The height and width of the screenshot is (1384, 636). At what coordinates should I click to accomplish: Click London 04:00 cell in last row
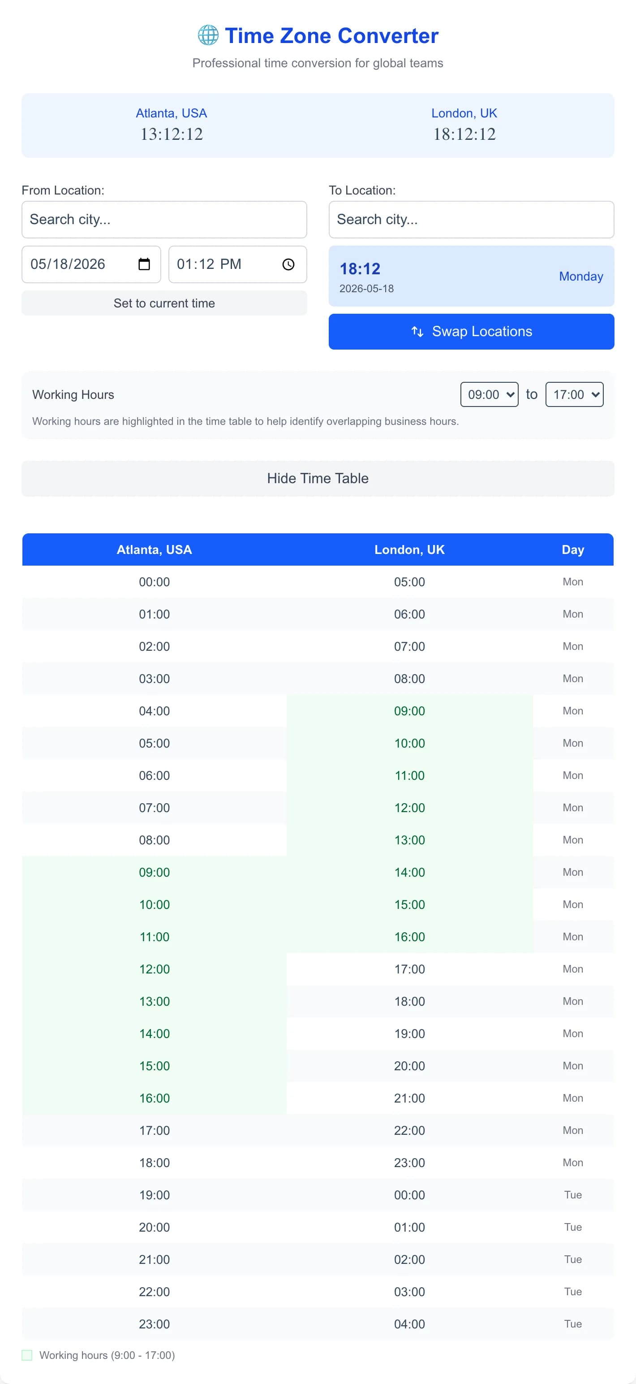409,1323
